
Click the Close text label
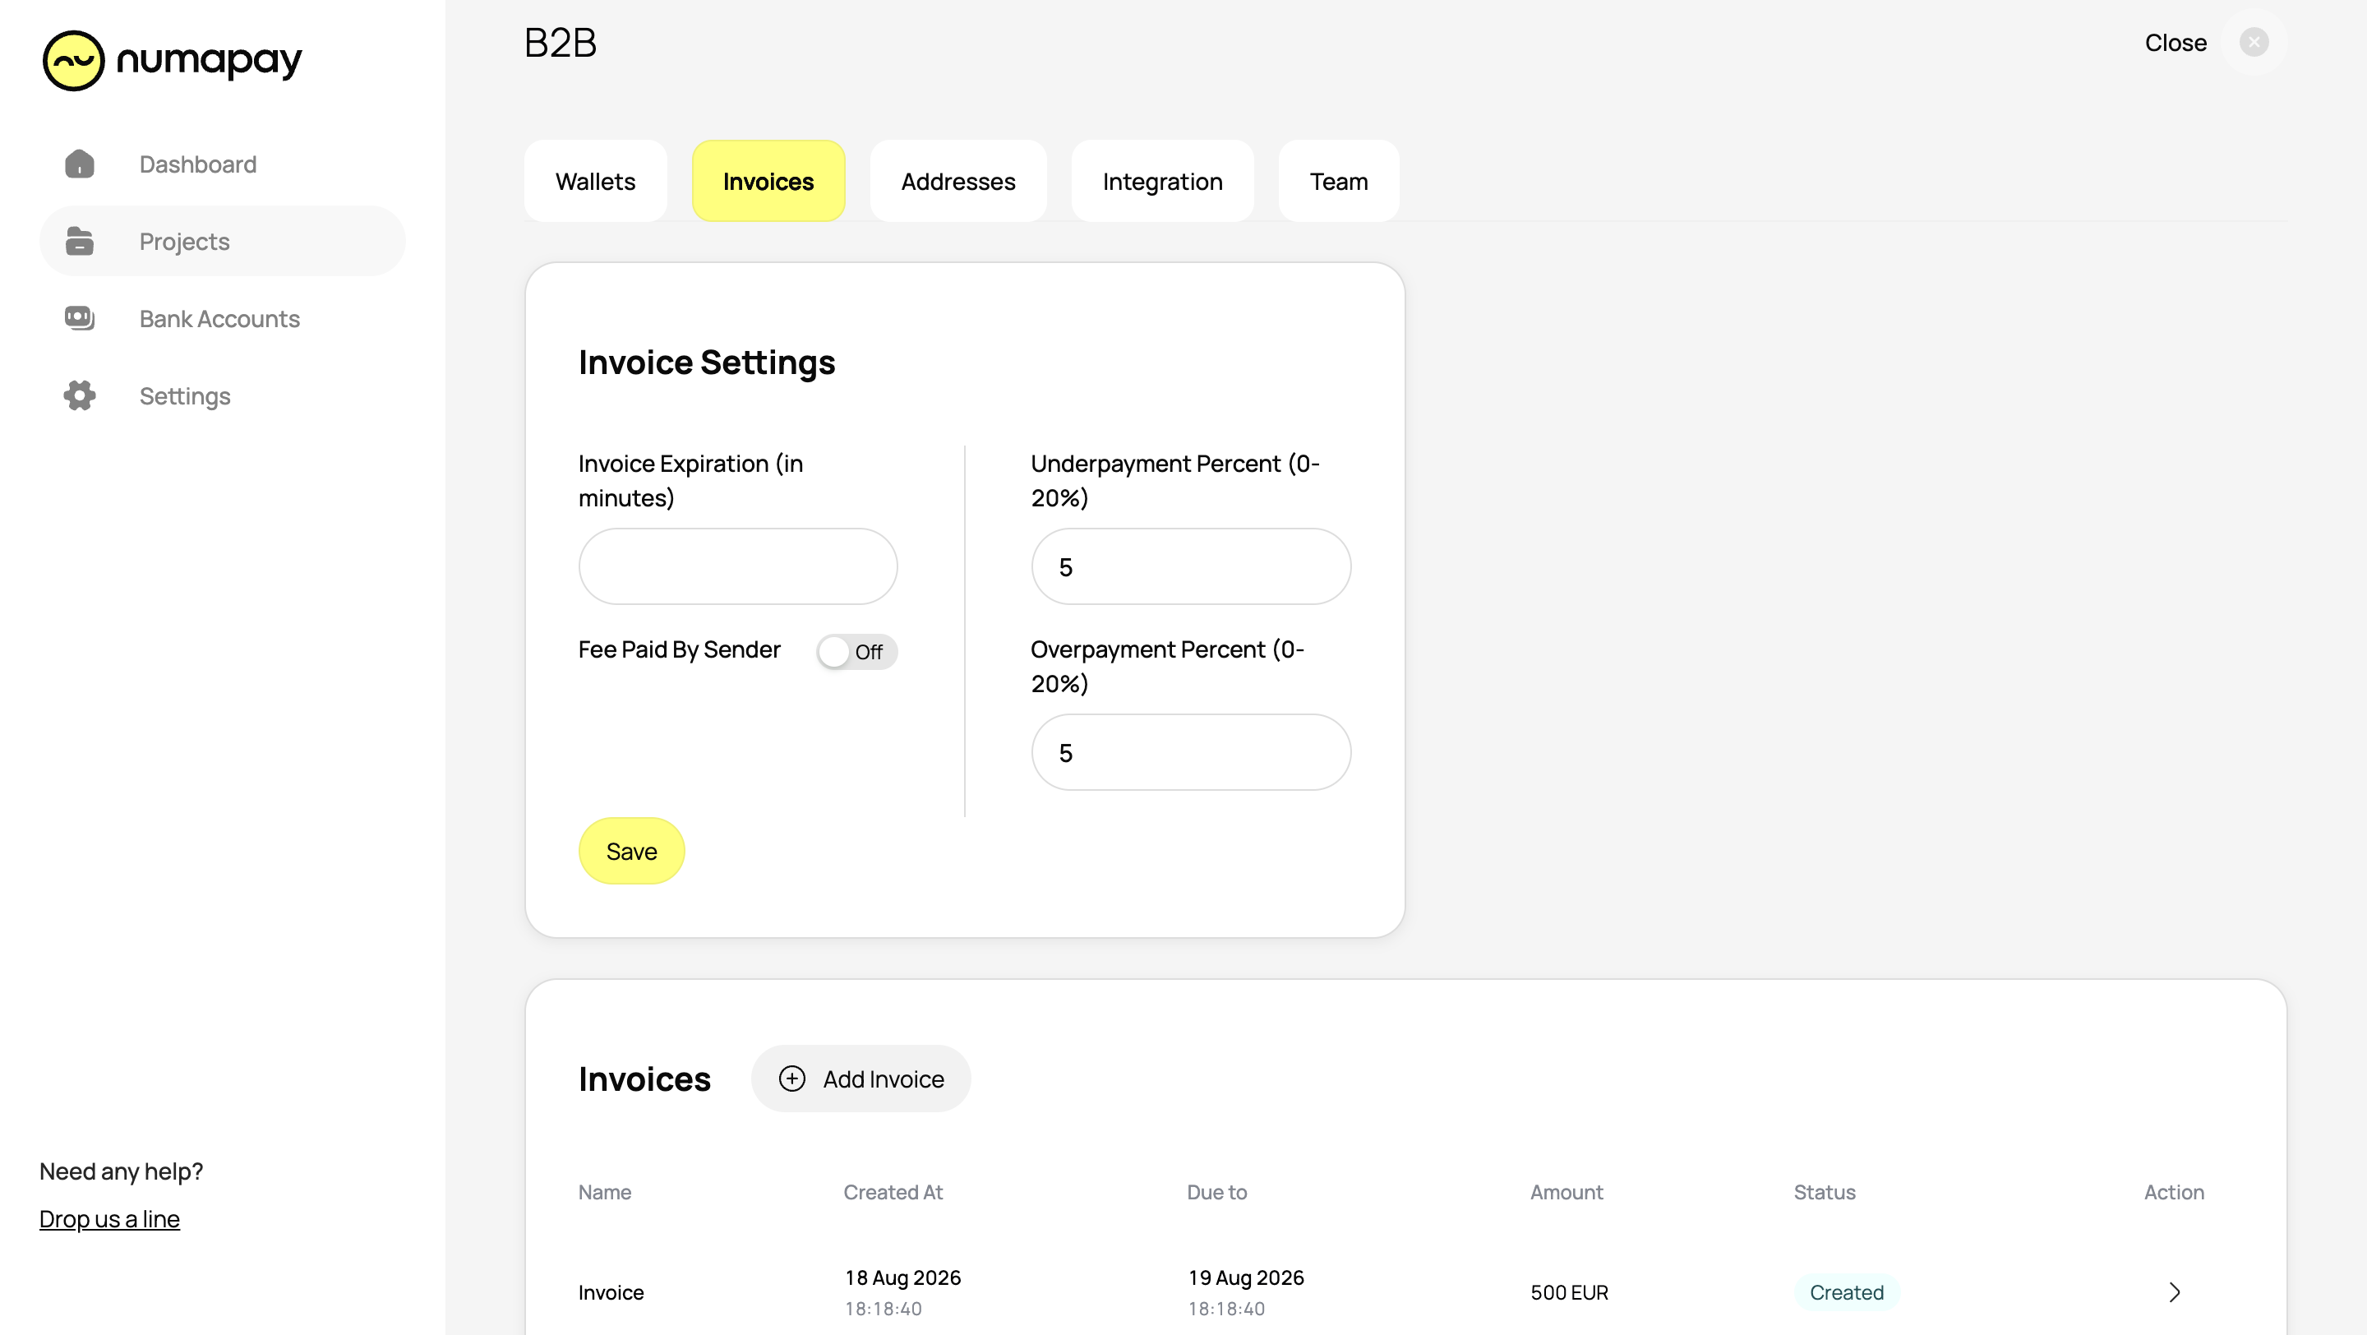click(x=2175, y=42)
